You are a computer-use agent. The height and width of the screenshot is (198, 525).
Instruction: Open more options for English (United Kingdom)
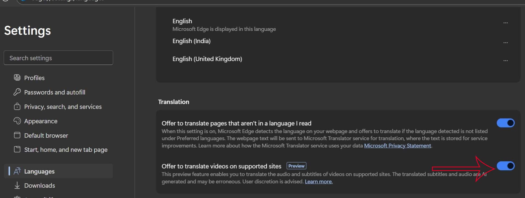coord(505,60)
